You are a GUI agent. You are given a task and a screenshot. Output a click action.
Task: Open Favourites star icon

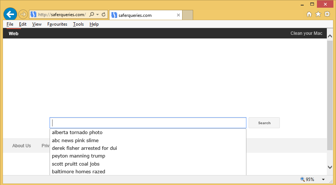coord(318,14)
